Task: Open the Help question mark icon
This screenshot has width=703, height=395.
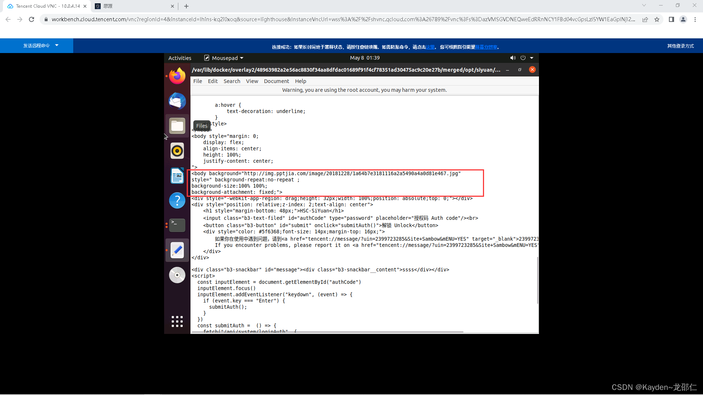Action: tap(177, 200)
